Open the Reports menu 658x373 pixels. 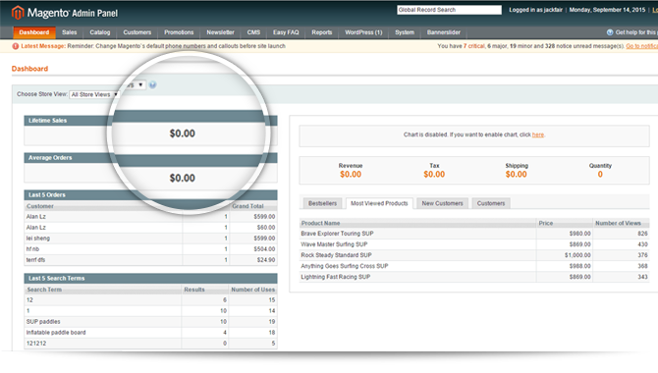click(x=322, y=32)
